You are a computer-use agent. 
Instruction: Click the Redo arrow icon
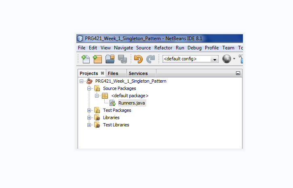coord(151,59)
